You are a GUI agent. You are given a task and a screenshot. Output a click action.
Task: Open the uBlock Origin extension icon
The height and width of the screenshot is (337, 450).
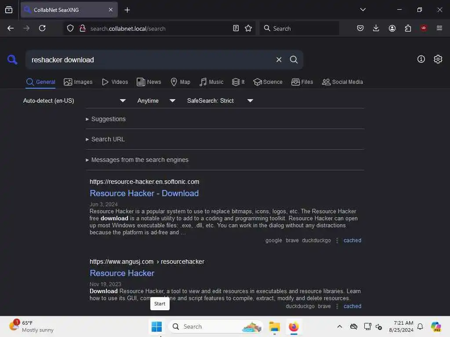(424, 28)
